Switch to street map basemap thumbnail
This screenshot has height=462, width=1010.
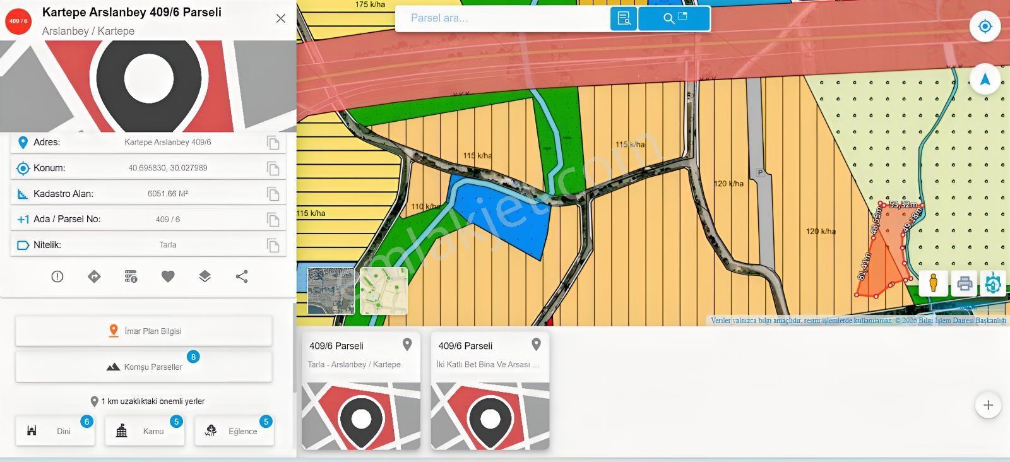pos(383,290)
